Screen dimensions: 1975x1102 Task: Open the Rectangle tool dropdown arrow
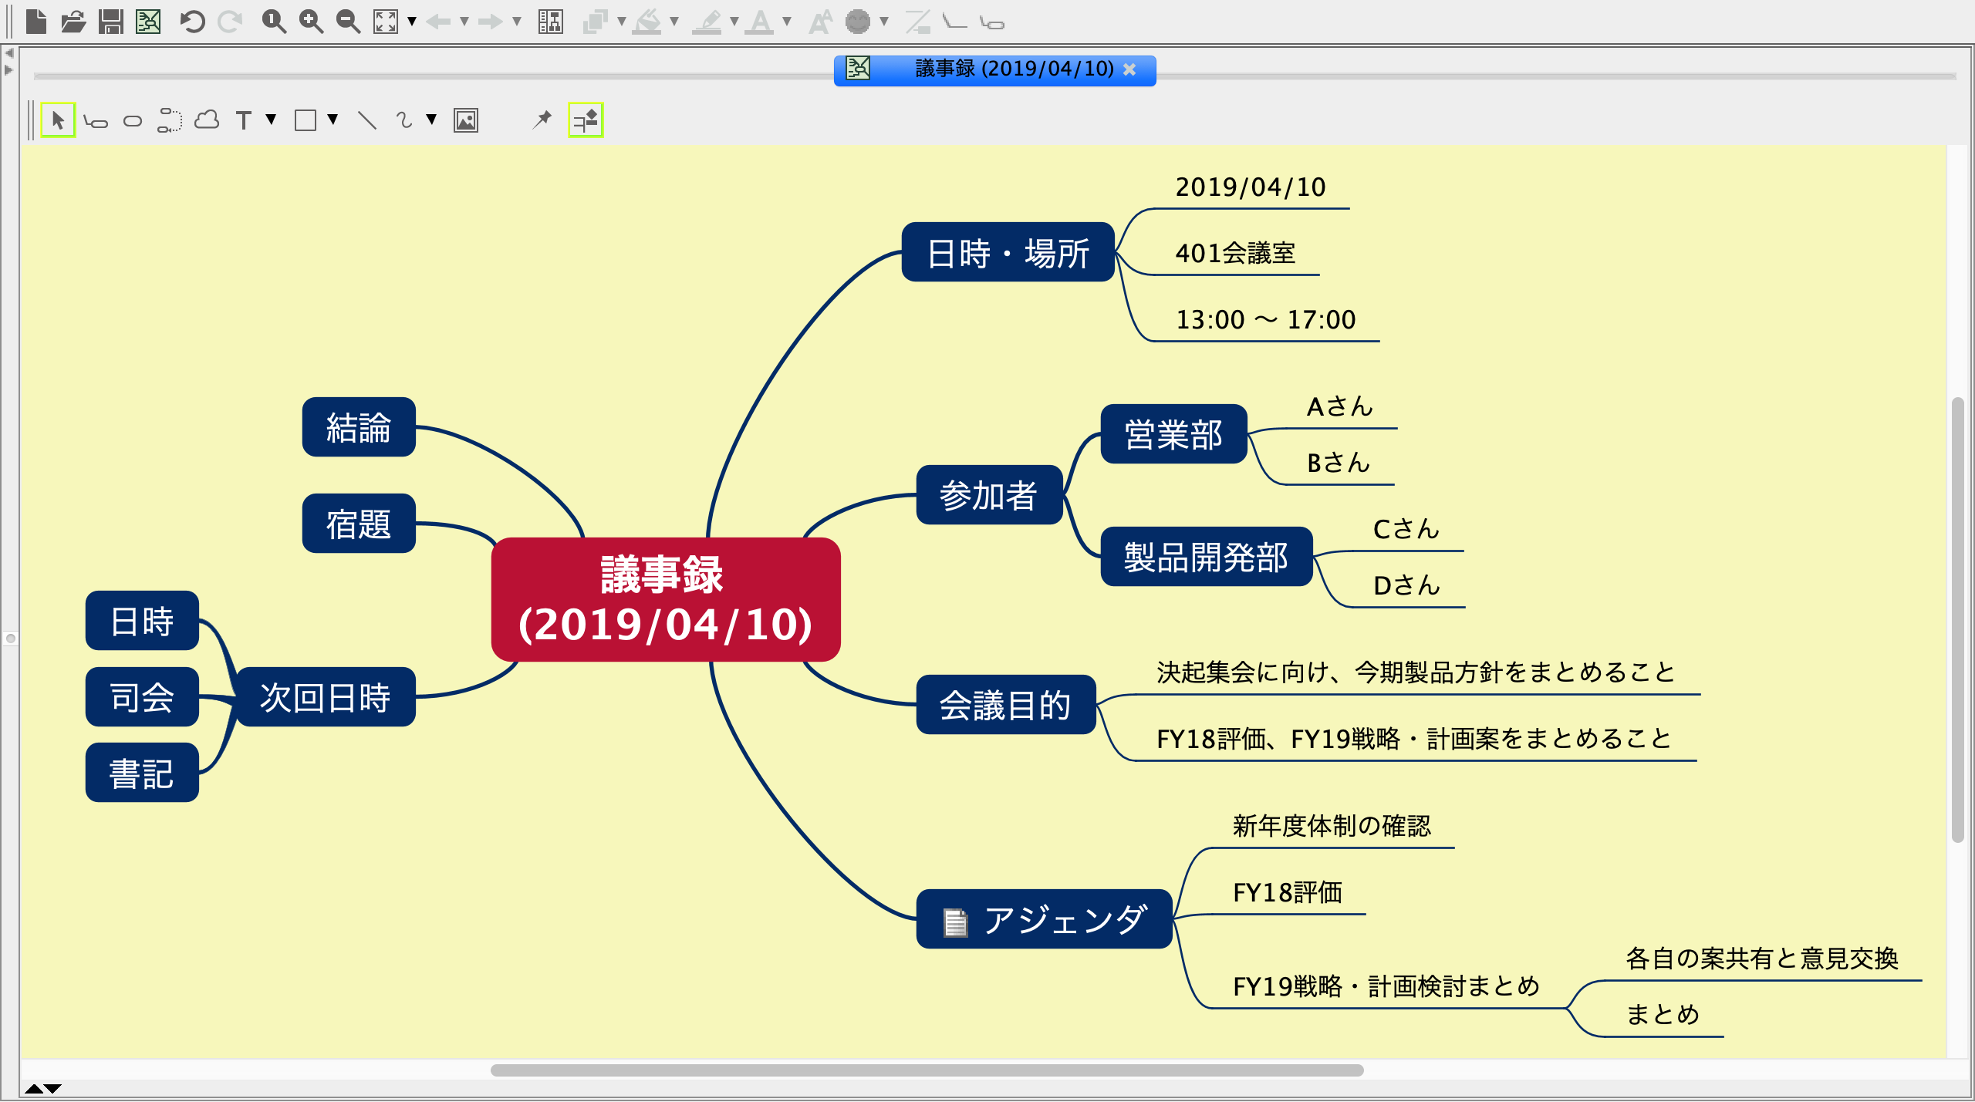click(333, 120)
